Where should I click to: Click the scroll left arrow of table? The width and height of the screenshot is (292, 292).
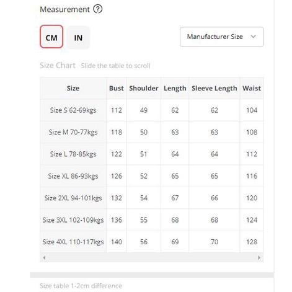[44, 257]
